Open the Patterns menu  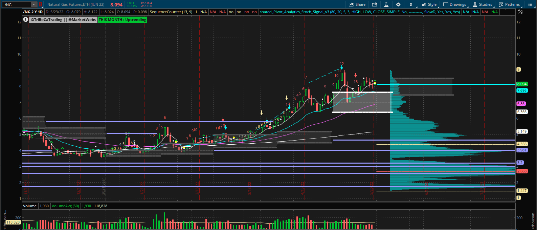pyautogui.click(x=509, y=4)
